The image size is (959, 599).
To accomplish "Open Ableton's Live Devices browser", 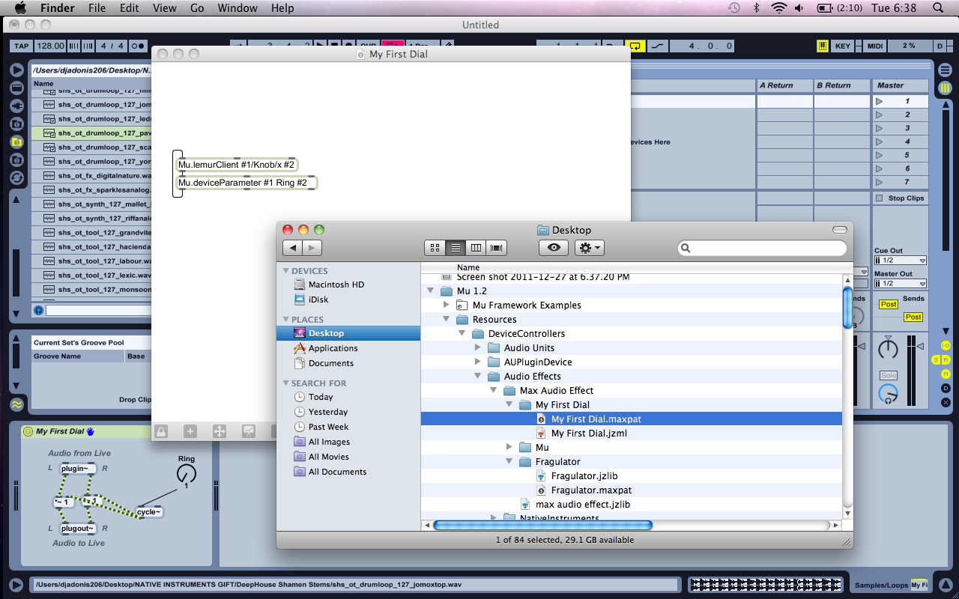I will pos(16,88).
